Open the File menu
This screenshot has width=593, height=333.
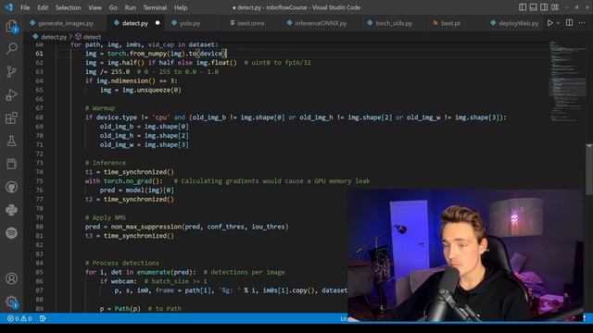[25, 7]
